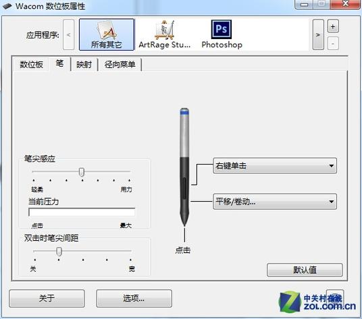The width and height of the screenshot is (362, 319).
Task: Select the Photoshop application icon
Action: point(222,34)
